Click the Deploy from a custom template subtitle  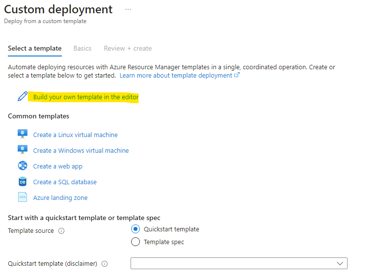45,21
